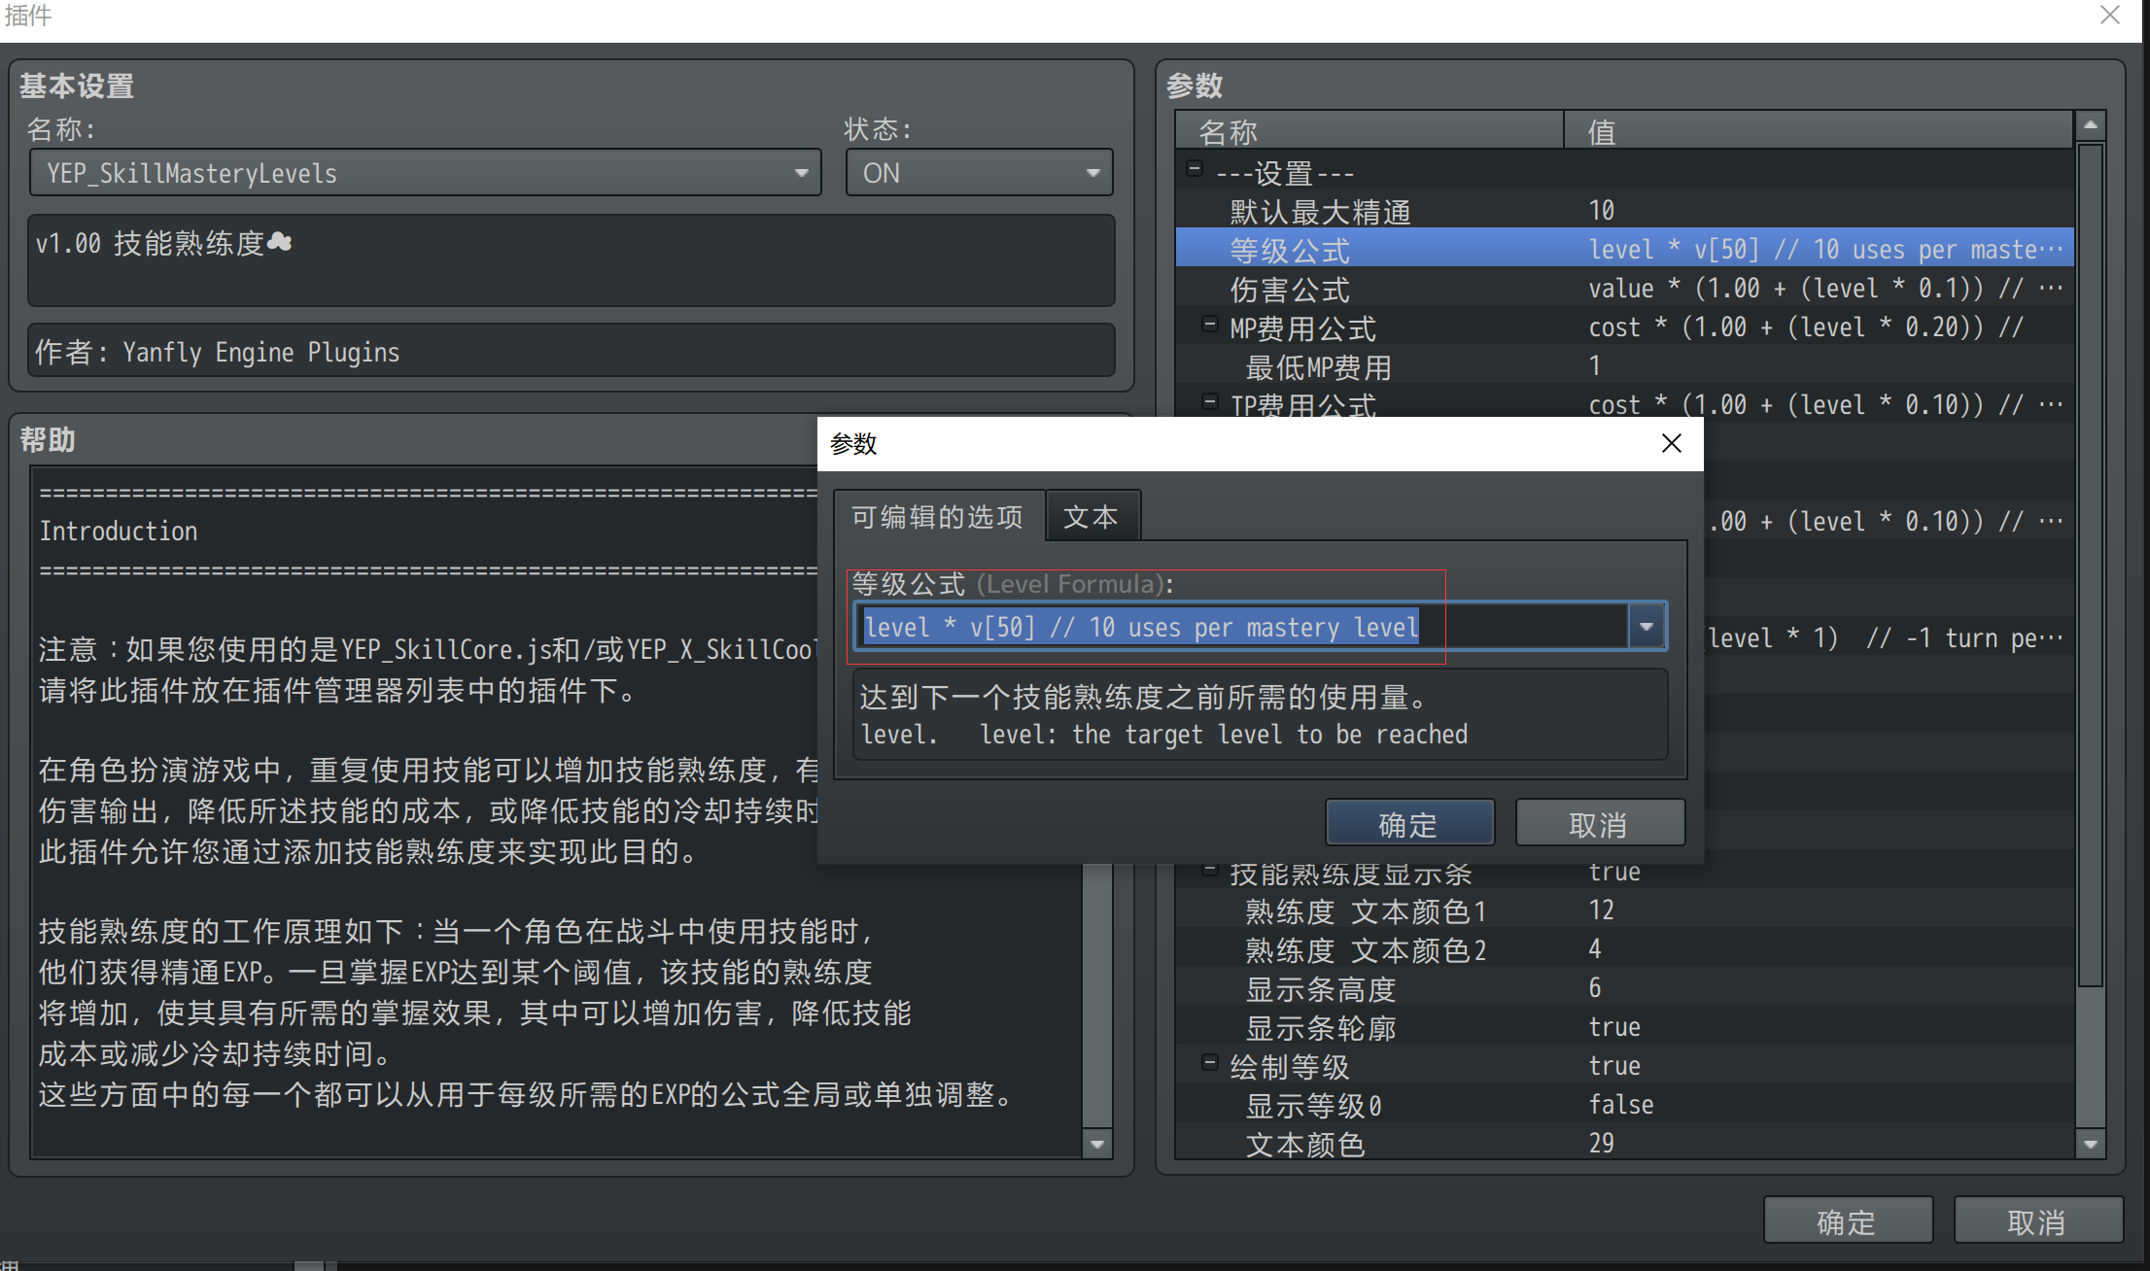The width and height of the screenshot is (2150, 1271).
Task: Collapse the ---设置--- tree group
Action: pyautogui.click(x=1195, y=169)
